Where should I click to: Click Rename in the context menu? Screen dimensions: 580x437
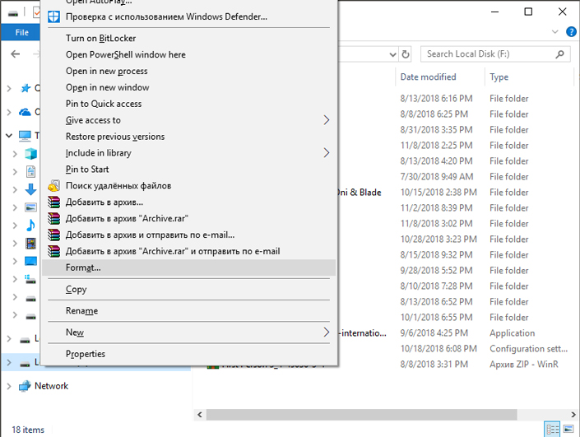pyautogui.click(x=188, y=311)
